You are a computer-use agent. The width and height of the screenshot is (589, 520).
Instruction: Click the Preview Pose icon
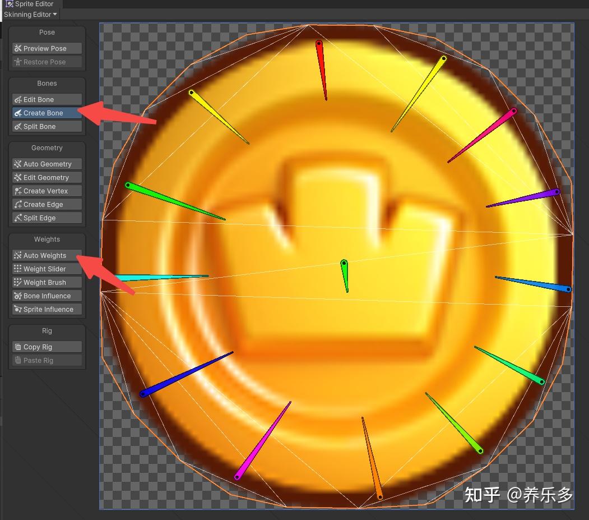(18, 48)
